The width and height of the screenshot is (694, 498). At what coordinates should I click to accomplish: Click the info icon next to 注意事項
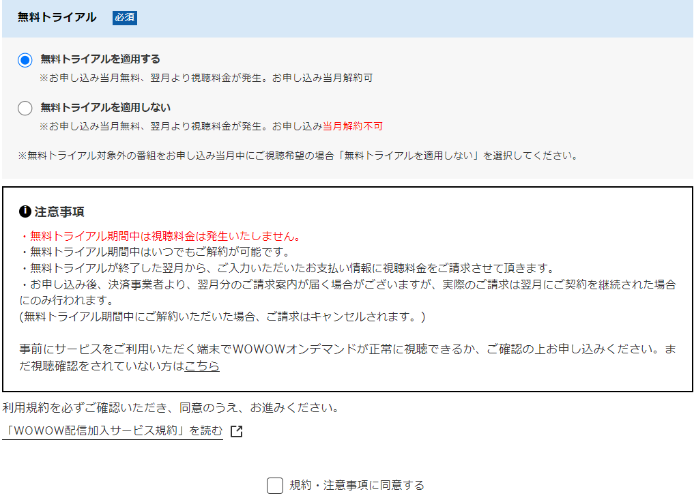25,211
